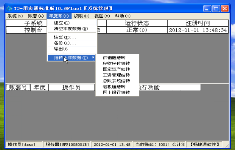
Task: Select 总账系统结转 submenu item
Action: (x=117, y=81)
